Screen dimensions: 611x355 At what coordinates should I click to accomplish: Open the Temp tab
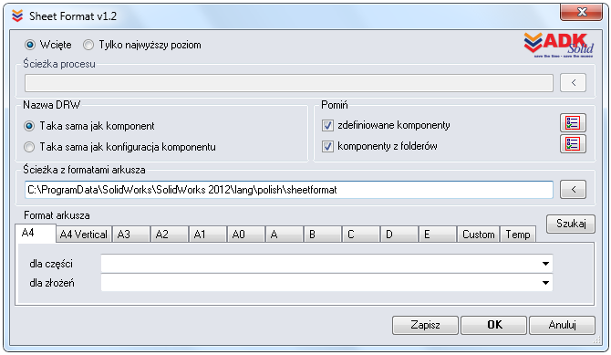click(x=518, y=235)
